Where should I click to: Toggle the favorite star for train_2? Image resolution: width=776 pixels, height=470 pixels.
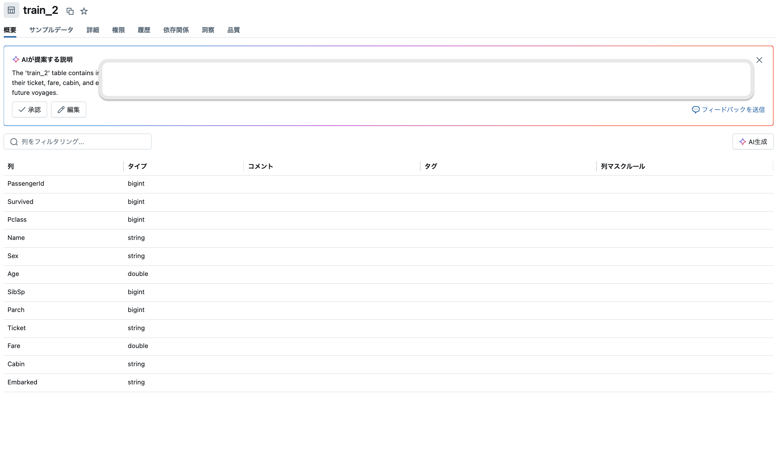(84, 11)
